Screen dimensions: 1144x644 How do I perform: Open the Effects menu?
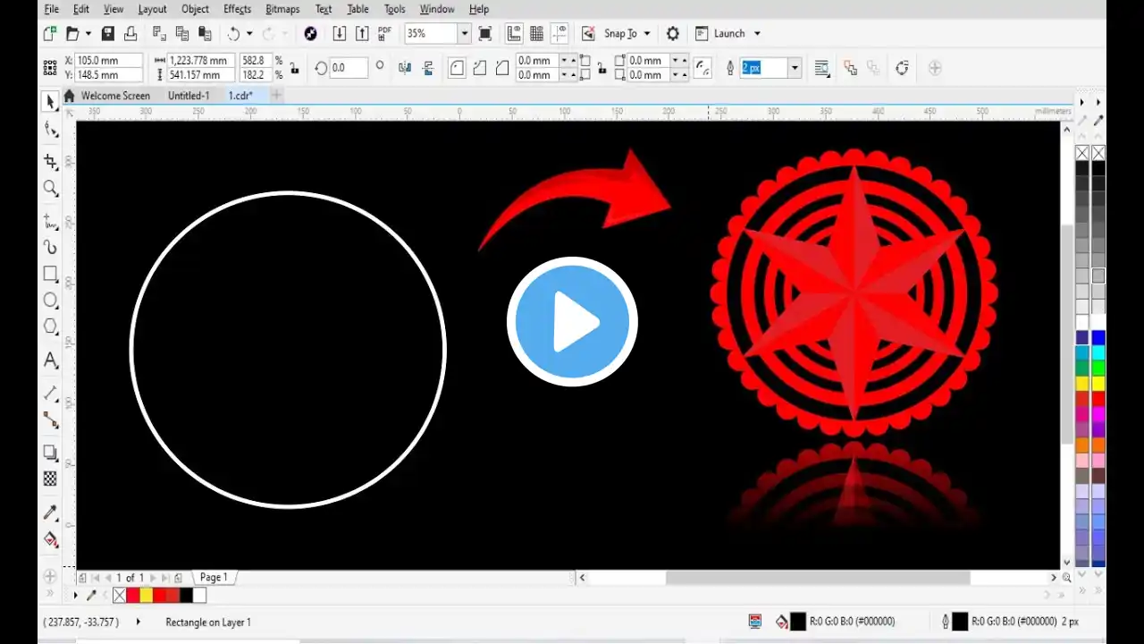(237, 9)
